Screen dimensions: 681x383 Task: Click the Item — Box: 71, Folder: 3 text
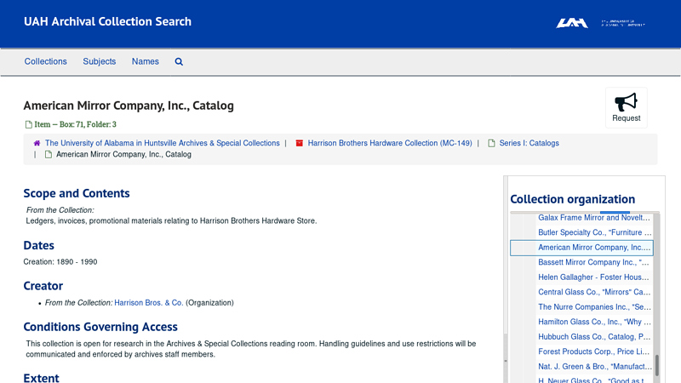coord(75,124)
